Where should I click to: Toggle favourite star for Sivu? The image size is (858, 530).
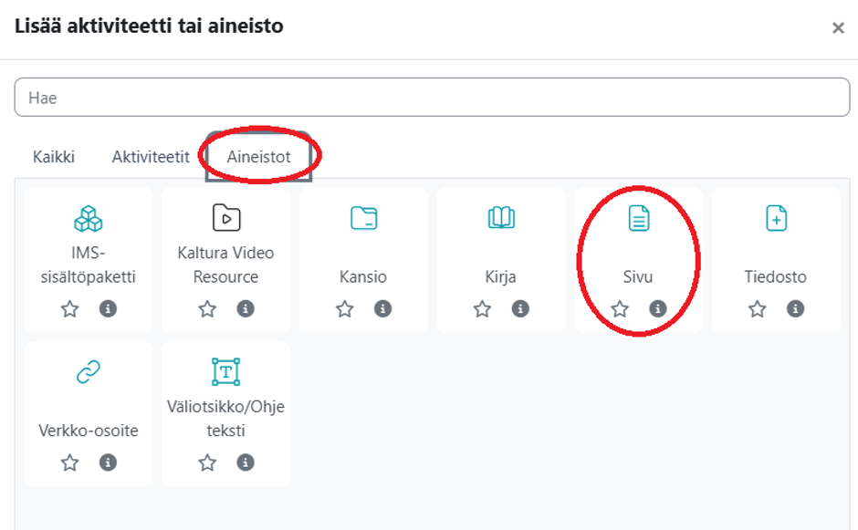[620, 309]
